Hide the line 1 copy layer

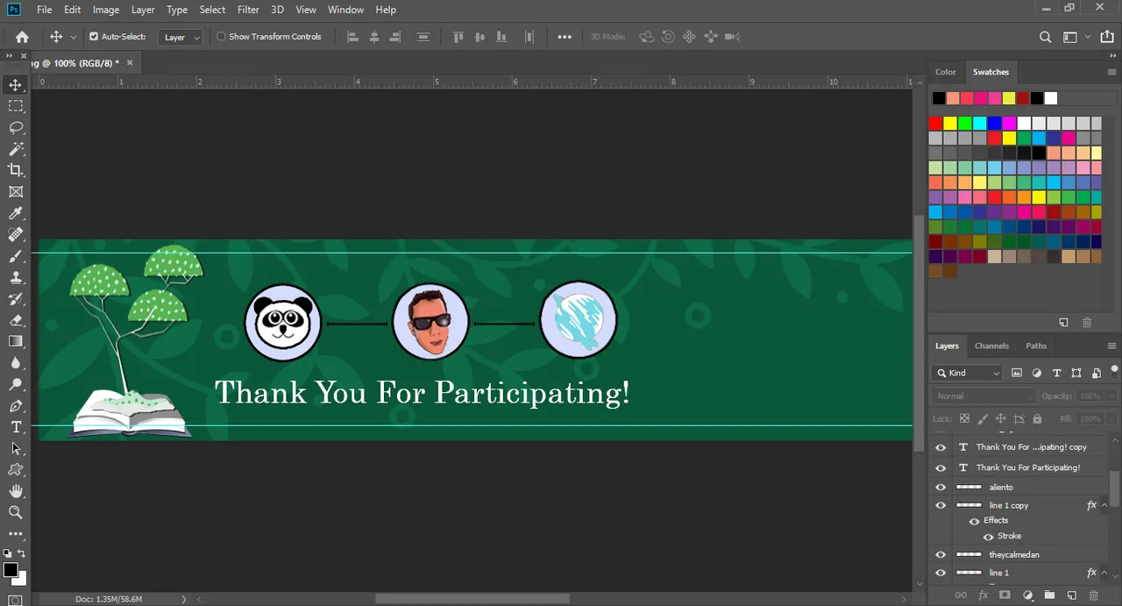(x=941, y=506)
